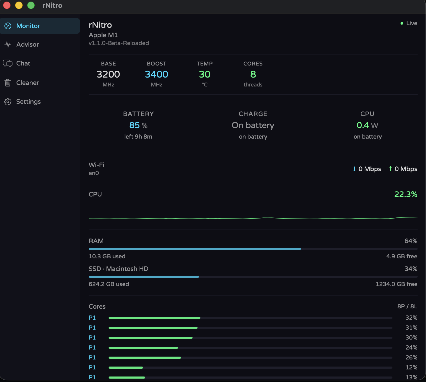426x382 pixels.
Task: Click '10.3 GB used' RAM text
Action: point(107,257)
